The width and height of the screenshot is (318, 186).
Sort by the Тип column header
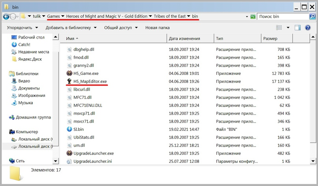[x=238, y=39]
